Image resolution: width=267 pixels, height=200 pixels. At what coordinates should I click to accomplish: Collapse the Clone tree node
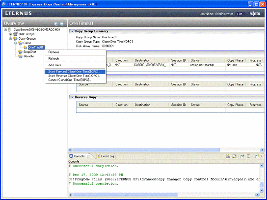16,43
